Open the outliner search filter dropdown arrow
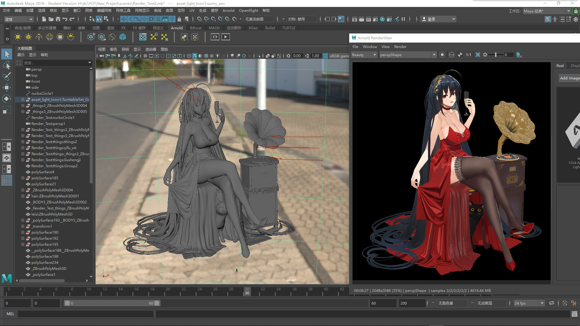The width and height of the screenshot is (580, 326). coord(90,62)
